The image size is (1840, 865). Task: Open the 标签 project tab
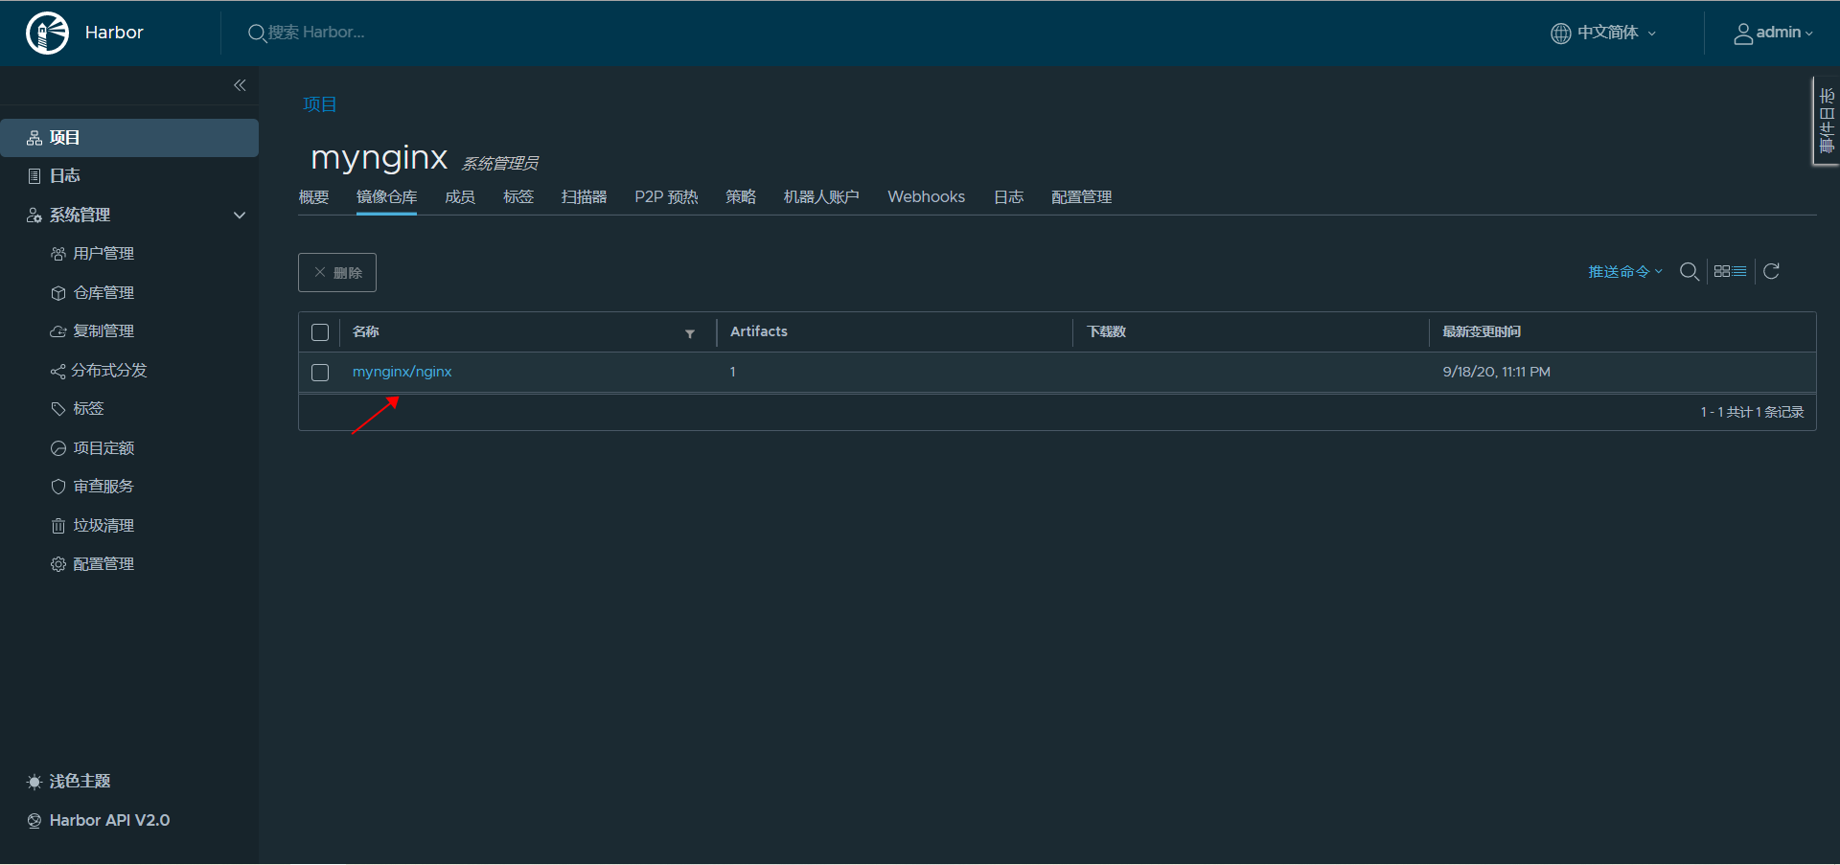point(518,197)
